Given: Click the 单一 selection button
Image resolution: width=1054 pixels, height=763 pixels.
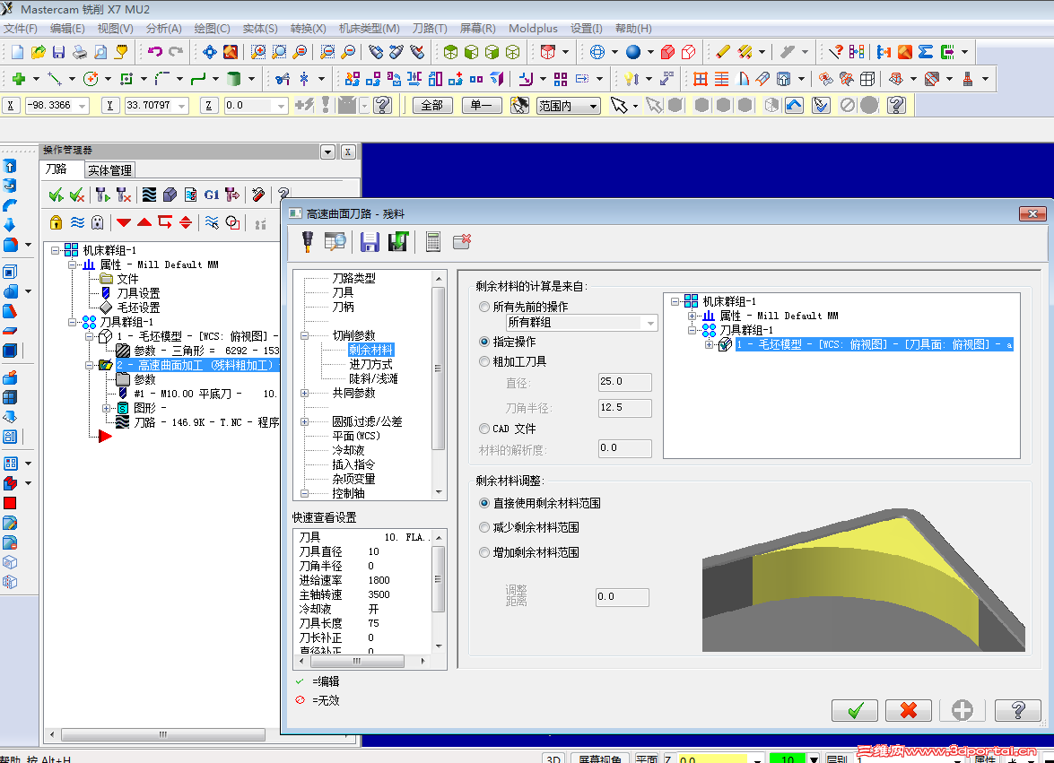Looking at the screenshot, I should (x=482, y=106).
